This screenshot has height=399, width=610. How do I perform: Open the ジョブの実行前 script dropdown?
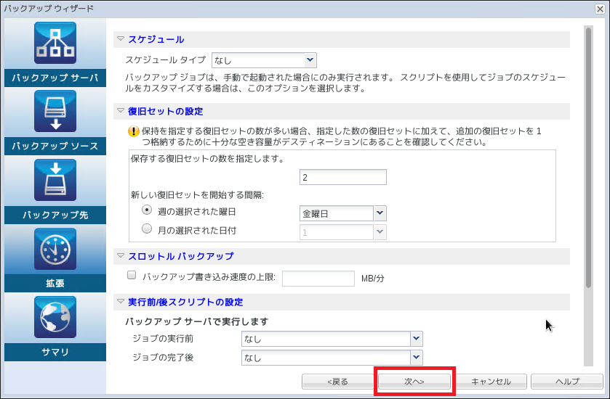coord(332,339)
